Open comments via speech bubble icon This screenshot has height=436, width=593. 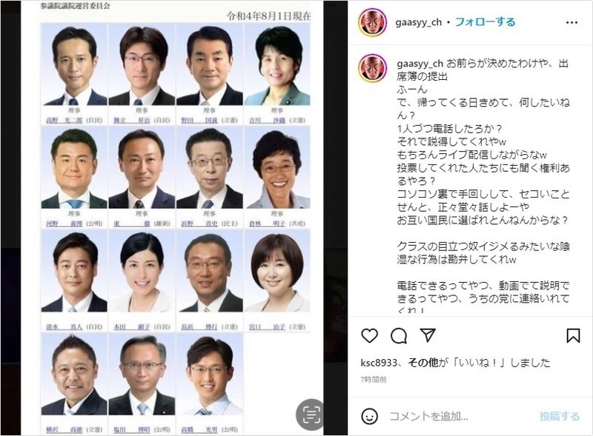(399, 335)
